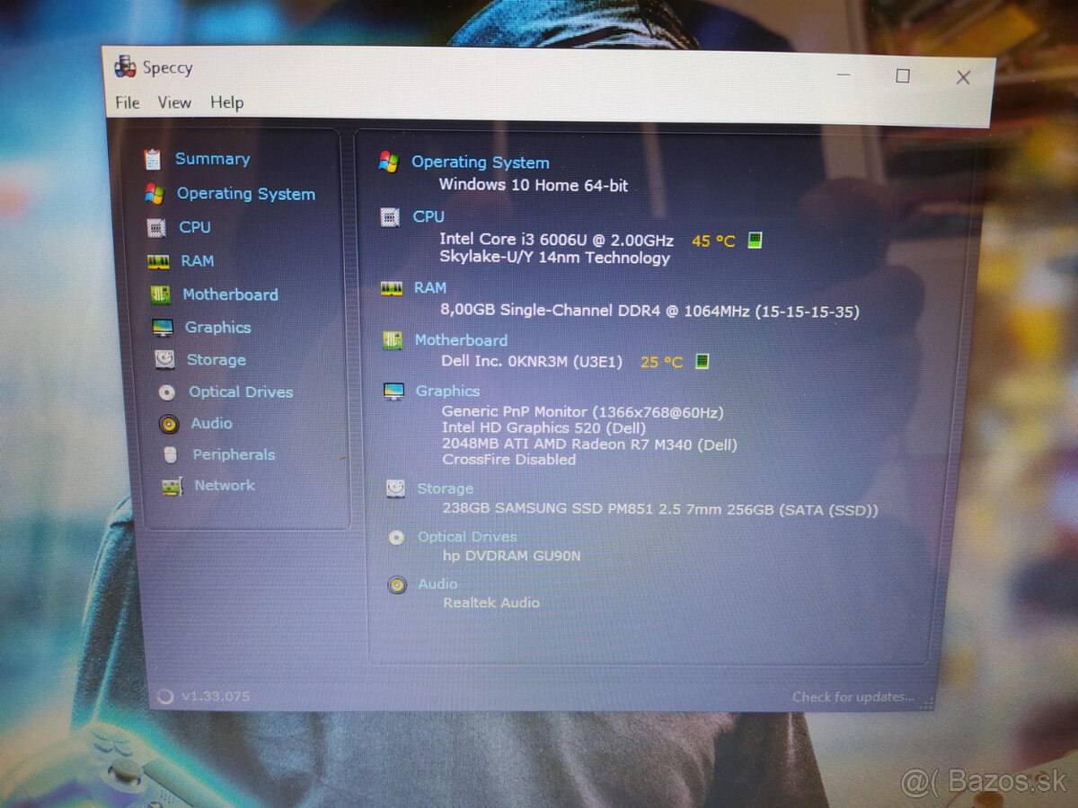Viewport: 1078px width, 808px height.
Task: Select the Optical Drives disc icon
Action: pos(165,391)
